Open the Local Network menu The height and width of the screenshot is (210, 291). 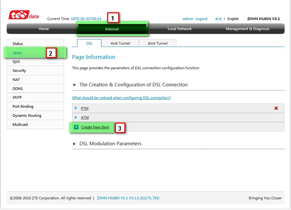[x=179, y=29]
